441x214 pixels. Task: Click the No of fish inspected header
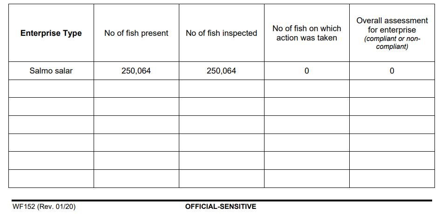pos(221,33)
